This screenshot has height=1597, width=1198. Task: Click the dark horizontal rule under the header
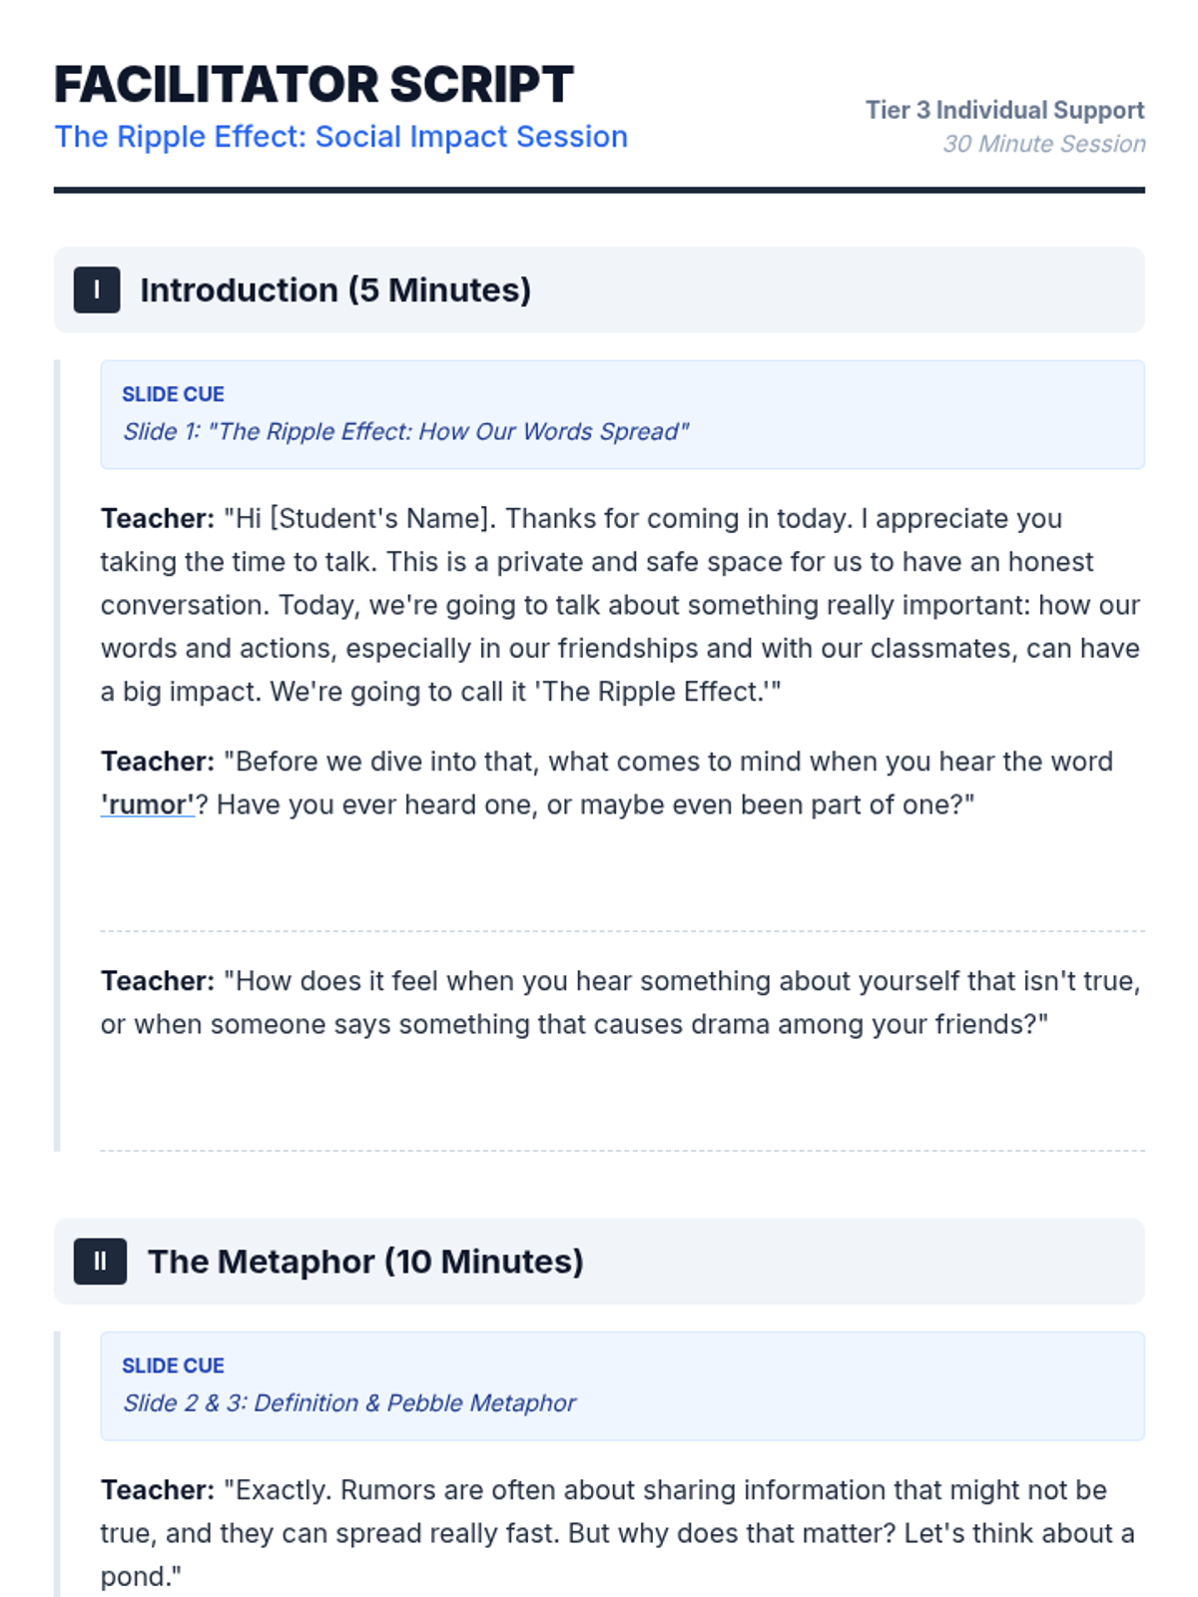(x=599, y=190)
